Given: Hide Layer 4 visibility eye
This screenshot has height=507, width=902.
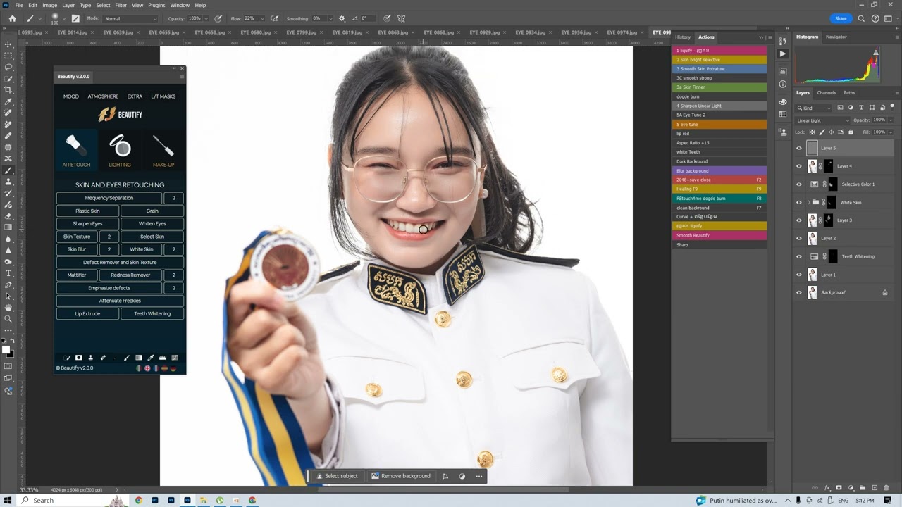Looking at the screenshot, I should click(799, 166).
